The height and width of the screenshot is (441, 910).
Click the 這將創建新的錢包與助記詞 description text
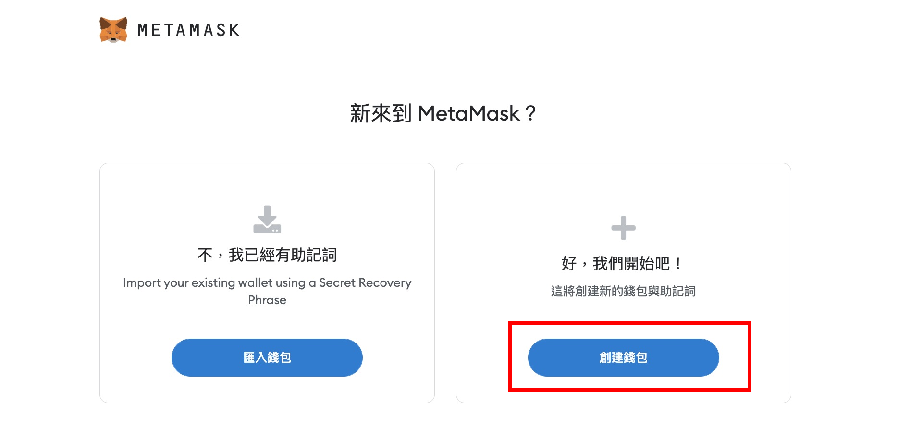tap(623, 291)
